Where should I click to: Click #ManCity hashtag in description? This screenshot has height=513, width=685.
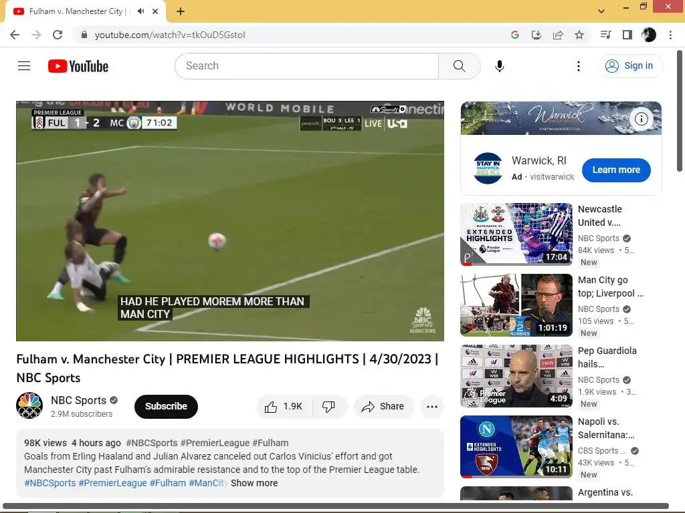[209, 484]
